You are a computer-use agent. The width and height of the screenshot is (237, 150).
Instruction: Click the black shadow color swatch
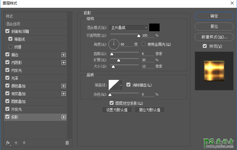[154, 28]
